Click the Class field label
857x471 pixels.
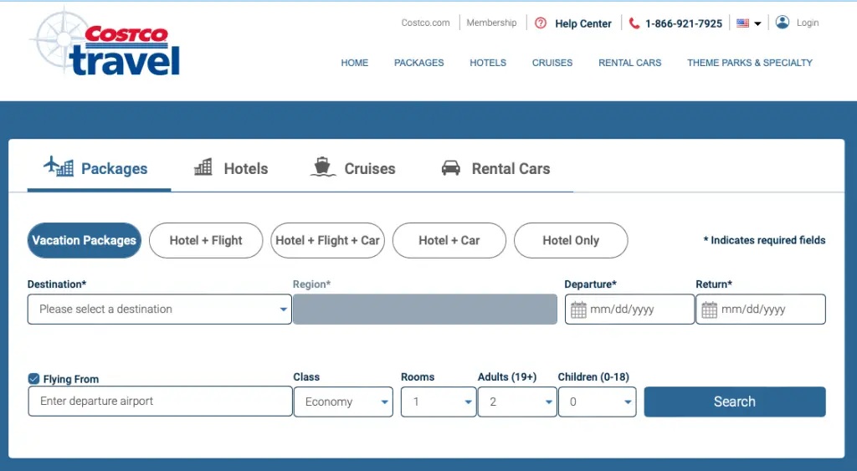(x=306, y=377)
